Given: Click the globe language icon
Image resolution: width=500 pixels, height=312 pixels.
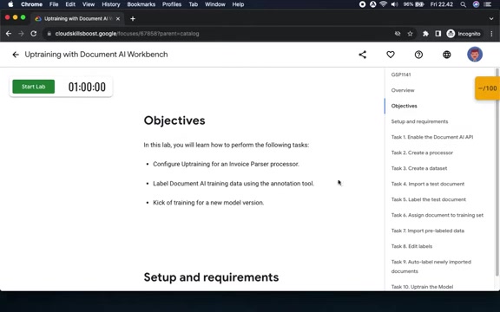Looking at the screenshot, I should click(x=447, y=55).
